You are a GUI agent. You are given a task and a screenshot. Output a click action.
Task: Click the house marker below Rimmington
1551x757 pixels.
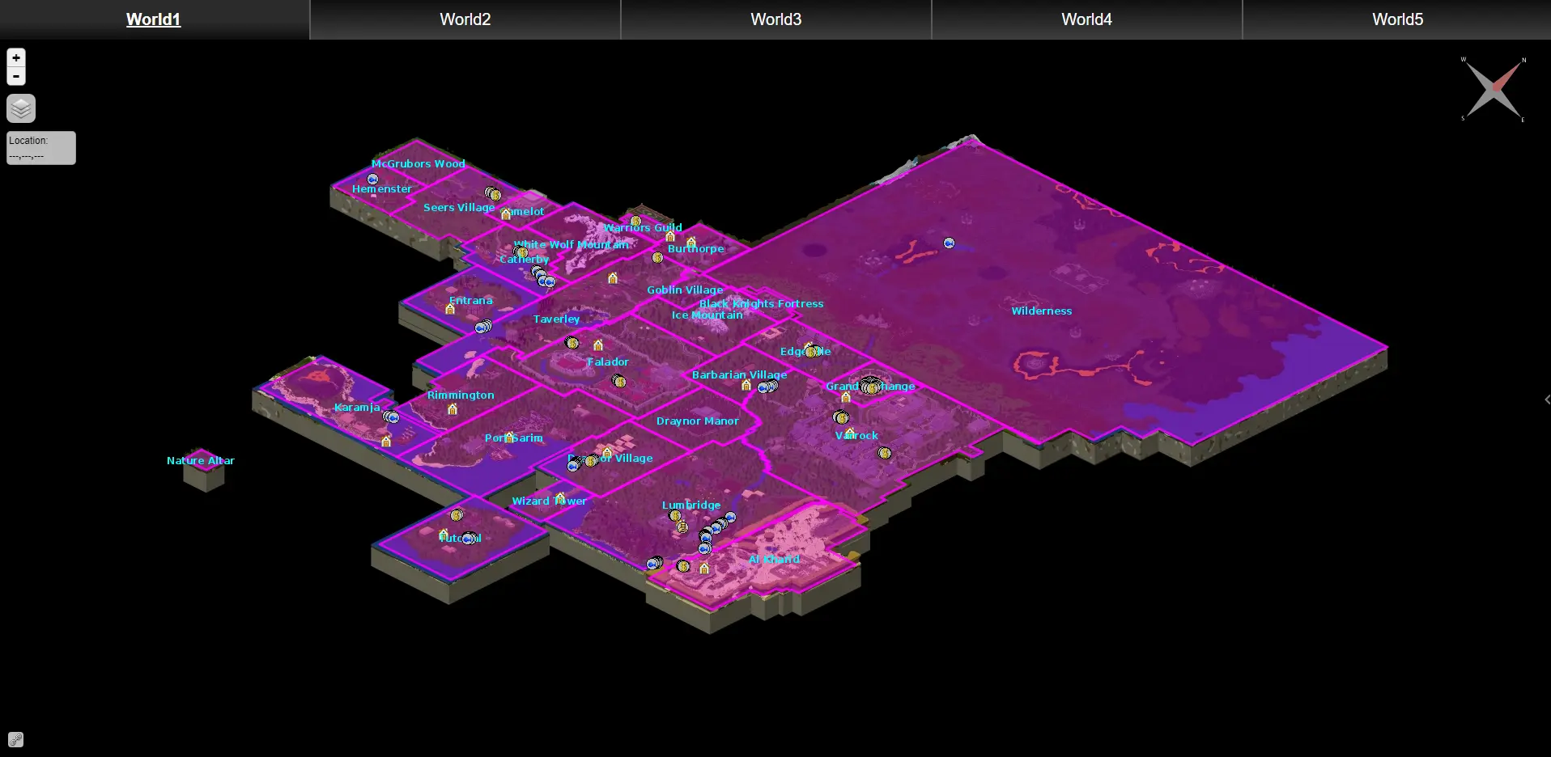[x=453, y=409]
